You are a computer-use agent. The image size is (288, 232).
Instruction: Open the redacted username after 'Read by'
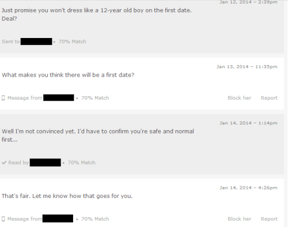[x=46, y=162]
